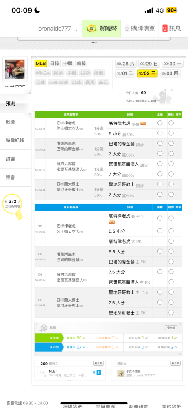
Task: Switch to the 戰績 sidebar tab
Action: click(x=15, y=122)
